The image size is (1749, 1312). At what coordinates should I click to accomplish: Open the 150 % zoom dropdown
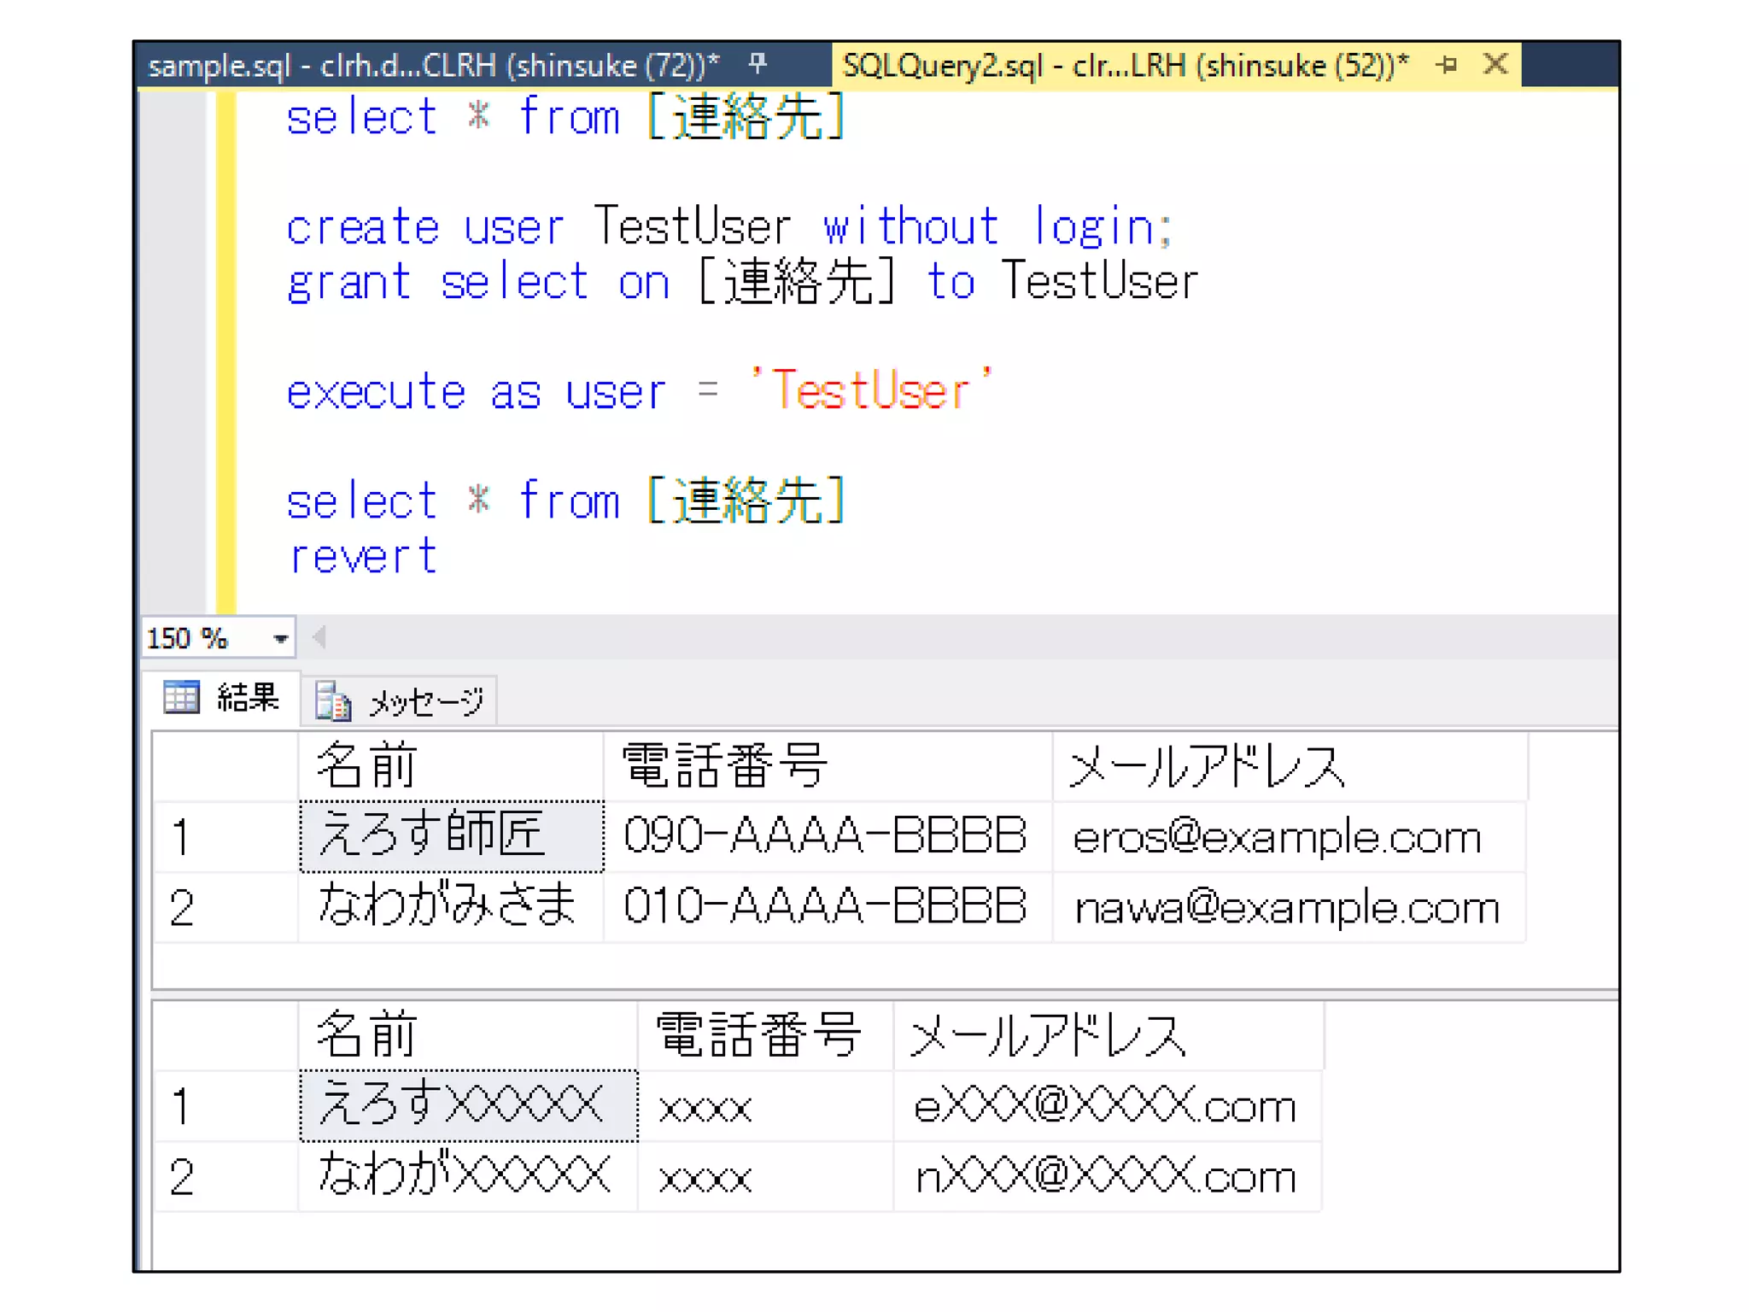(x=280, y=638)
